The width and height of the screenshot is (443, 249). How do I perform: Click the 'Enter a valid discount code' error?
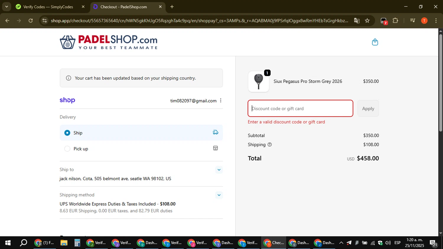click(286, 122)
